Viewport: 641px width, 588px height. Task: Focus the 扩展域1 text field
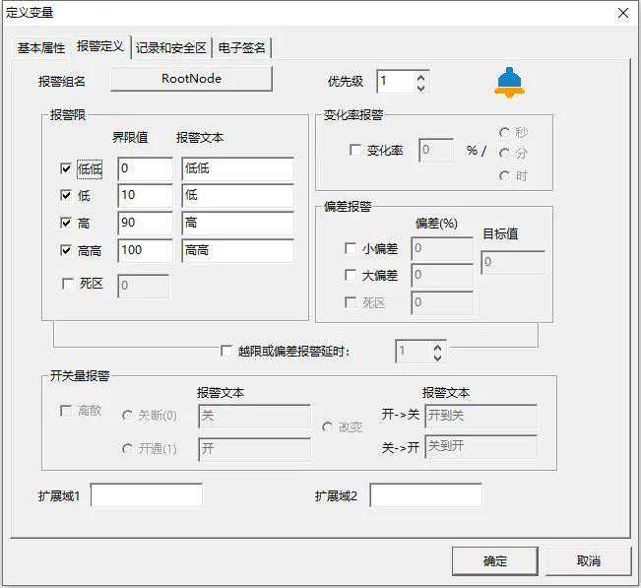point(146,495)
